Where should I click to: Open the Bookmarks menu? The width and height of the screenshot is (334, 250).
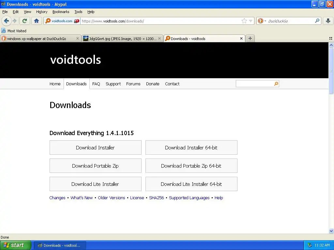[61, 12]
